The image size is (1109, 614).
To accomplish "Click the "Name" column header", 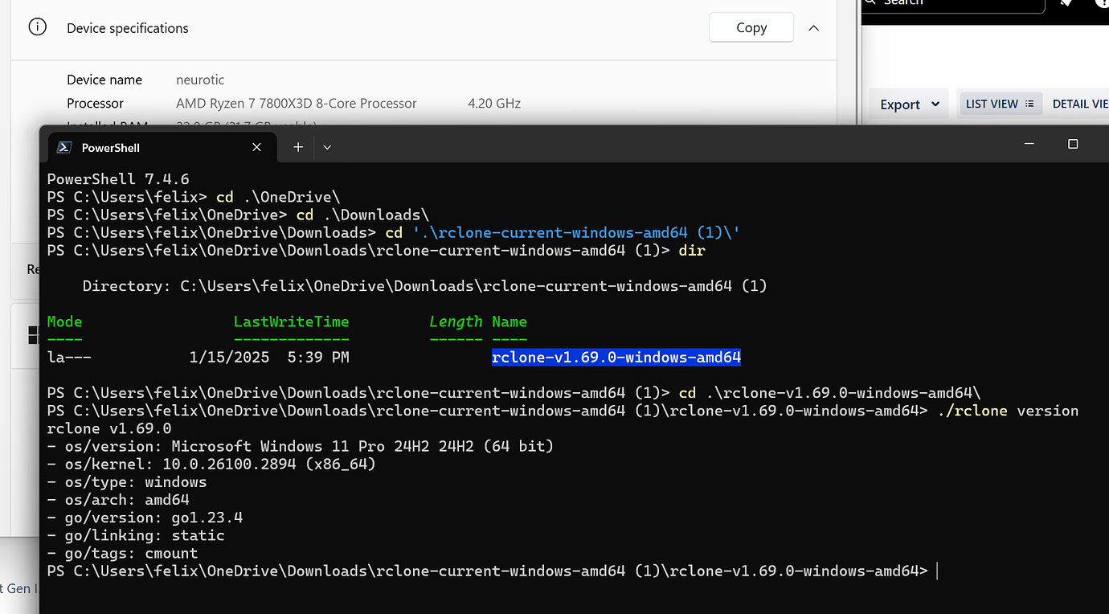I will 509,321.
